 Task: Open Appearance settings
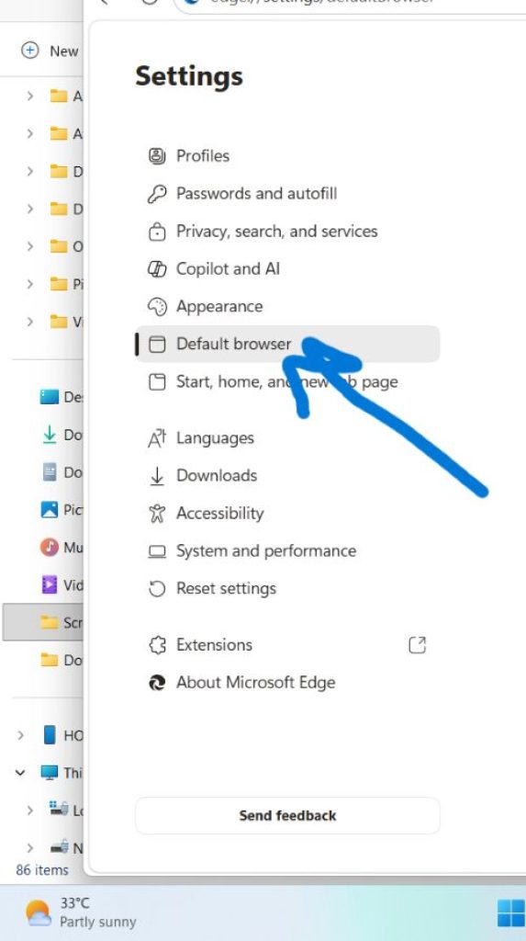(287, 307)
